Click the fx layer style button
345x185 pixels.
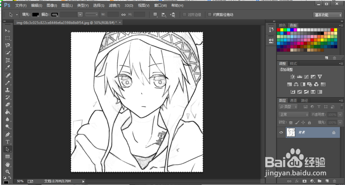coord(297,181)
